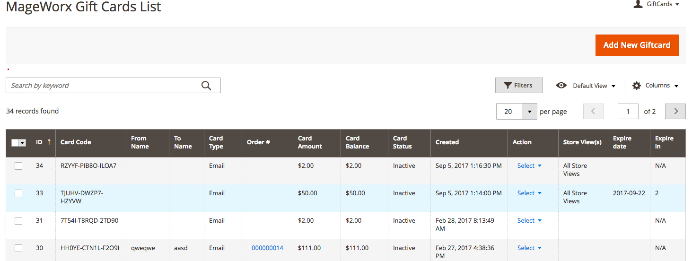Click the Search by keyword field
This screenshot has width=692, height=261.
tap(113, 86)
